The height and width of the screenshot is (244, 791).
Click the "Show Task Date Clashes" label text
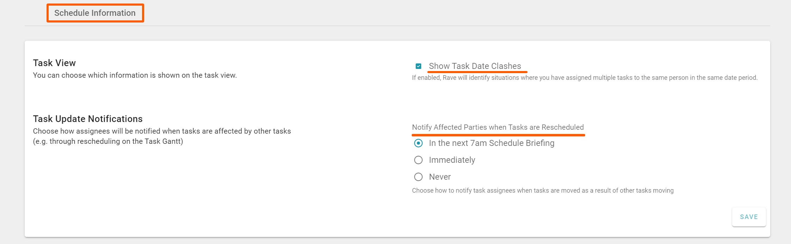(474, 66)
